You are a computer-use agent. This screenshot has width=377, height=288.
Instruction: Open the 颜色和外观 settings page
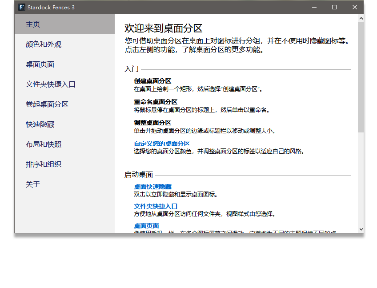[x=44, y=44]
